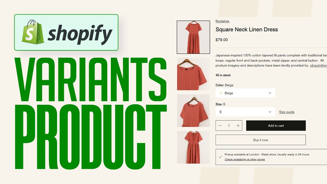
Task: Open the Beige color dropdown
Action: pos(245,93)
